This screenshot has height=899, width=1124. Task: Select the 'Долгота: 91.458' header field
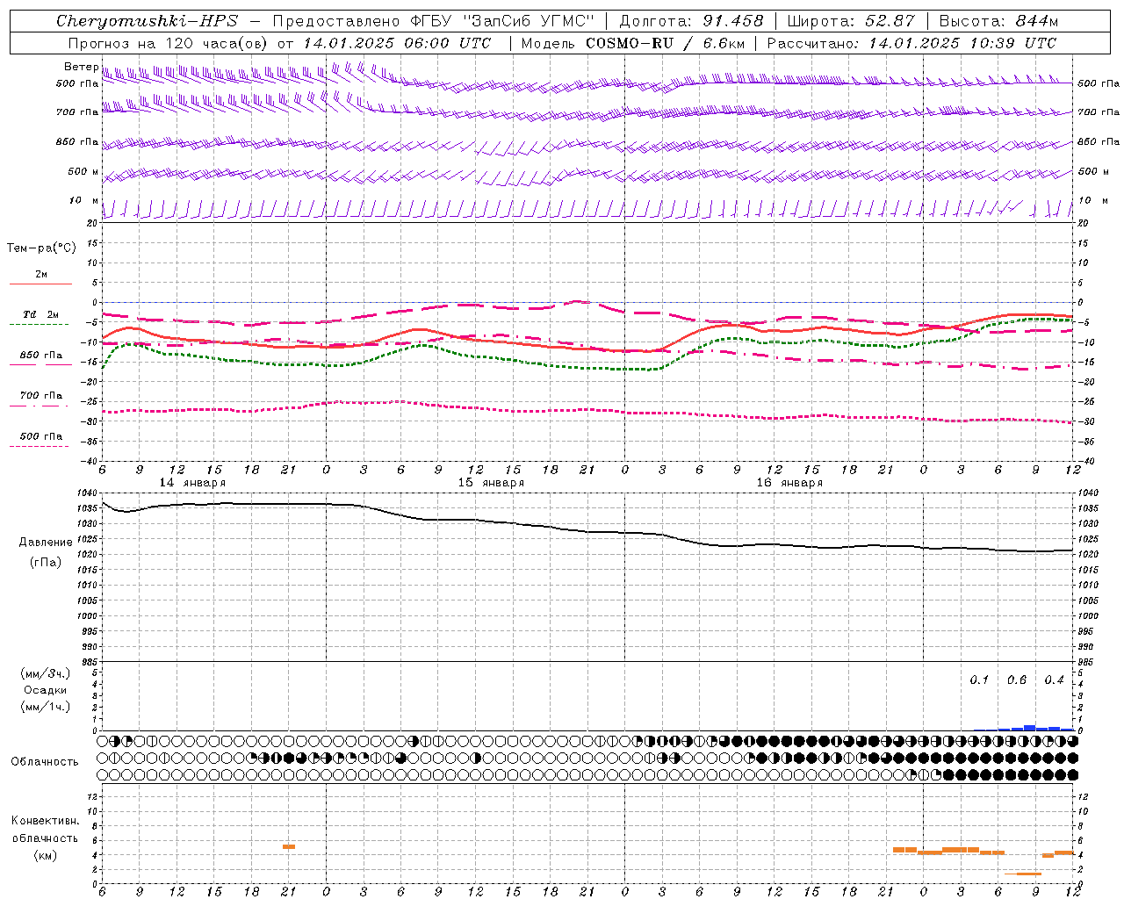pos(691,21)
